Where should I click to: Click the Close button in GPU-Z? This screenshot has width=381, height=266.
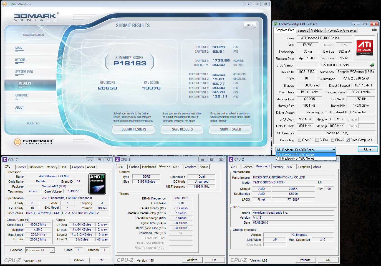click(x=368, y=149)
